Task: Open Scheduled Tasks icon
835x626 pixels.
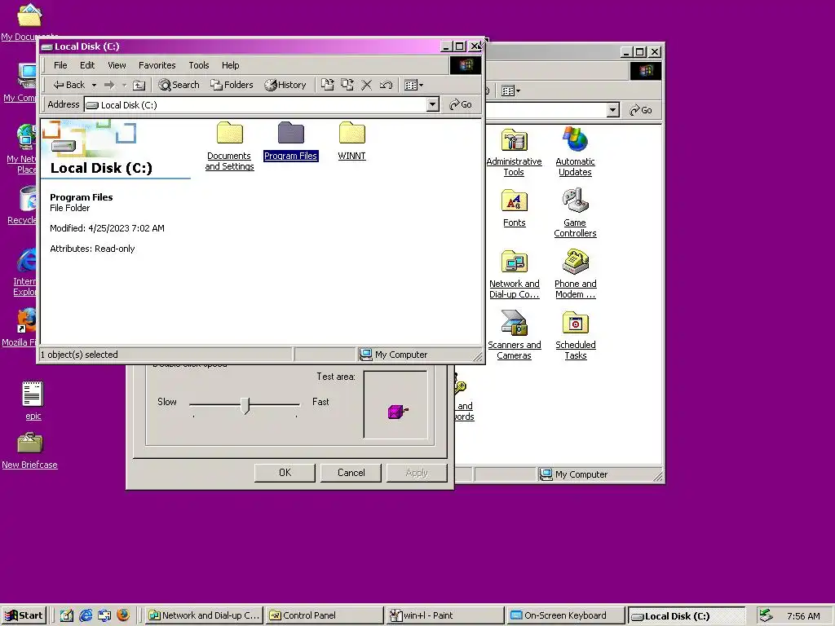Action: [x=575, y=335]
